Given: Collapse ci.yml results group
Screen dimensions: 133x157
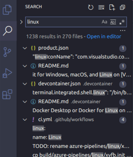Looking at the screenshot, I should pyautogui.click(x=25, y=120).
